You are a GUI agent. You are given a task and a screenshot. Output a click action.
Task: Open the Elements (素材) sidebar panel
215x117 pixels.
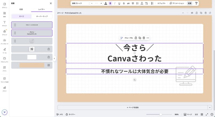click(x=5, y=15)
